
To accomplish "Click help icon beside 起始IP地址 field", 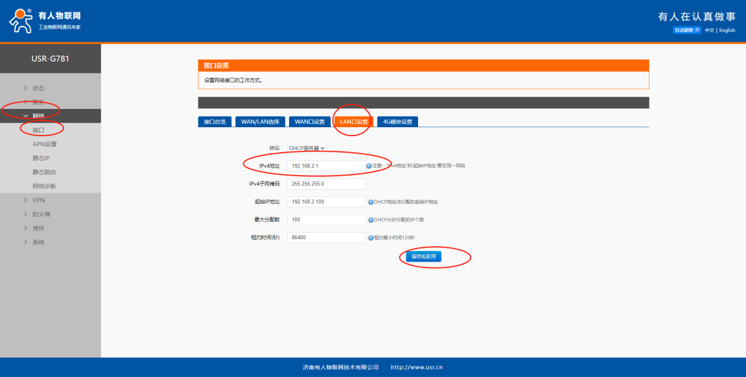I will pos(371,202).
